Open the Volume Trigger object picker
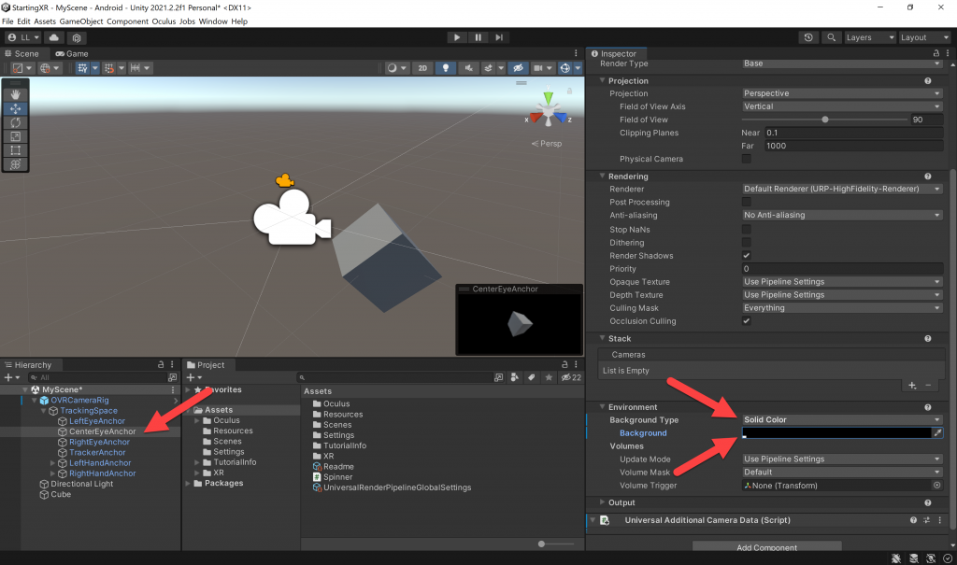This screenshot has width=957, height=565. pos(936,486)
